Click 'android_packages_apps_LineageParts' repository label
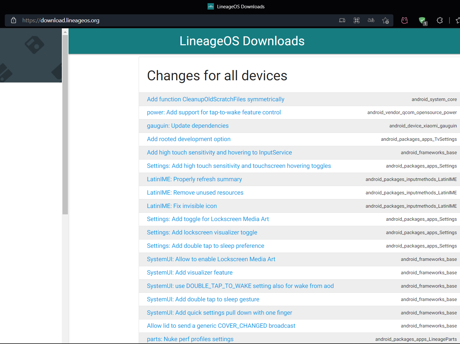 416,339
